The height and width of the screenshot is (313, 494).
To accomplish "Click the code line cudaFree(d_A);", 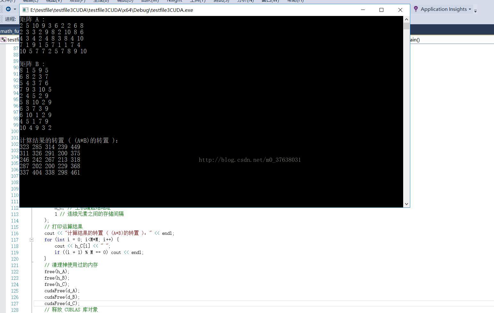I will coord(62,291).
